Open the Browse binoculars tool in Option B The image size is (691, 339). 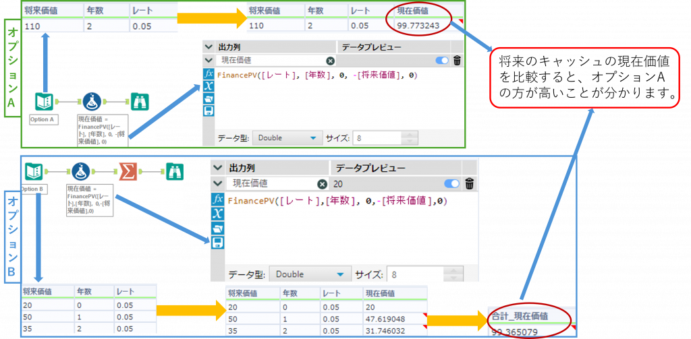174,171
